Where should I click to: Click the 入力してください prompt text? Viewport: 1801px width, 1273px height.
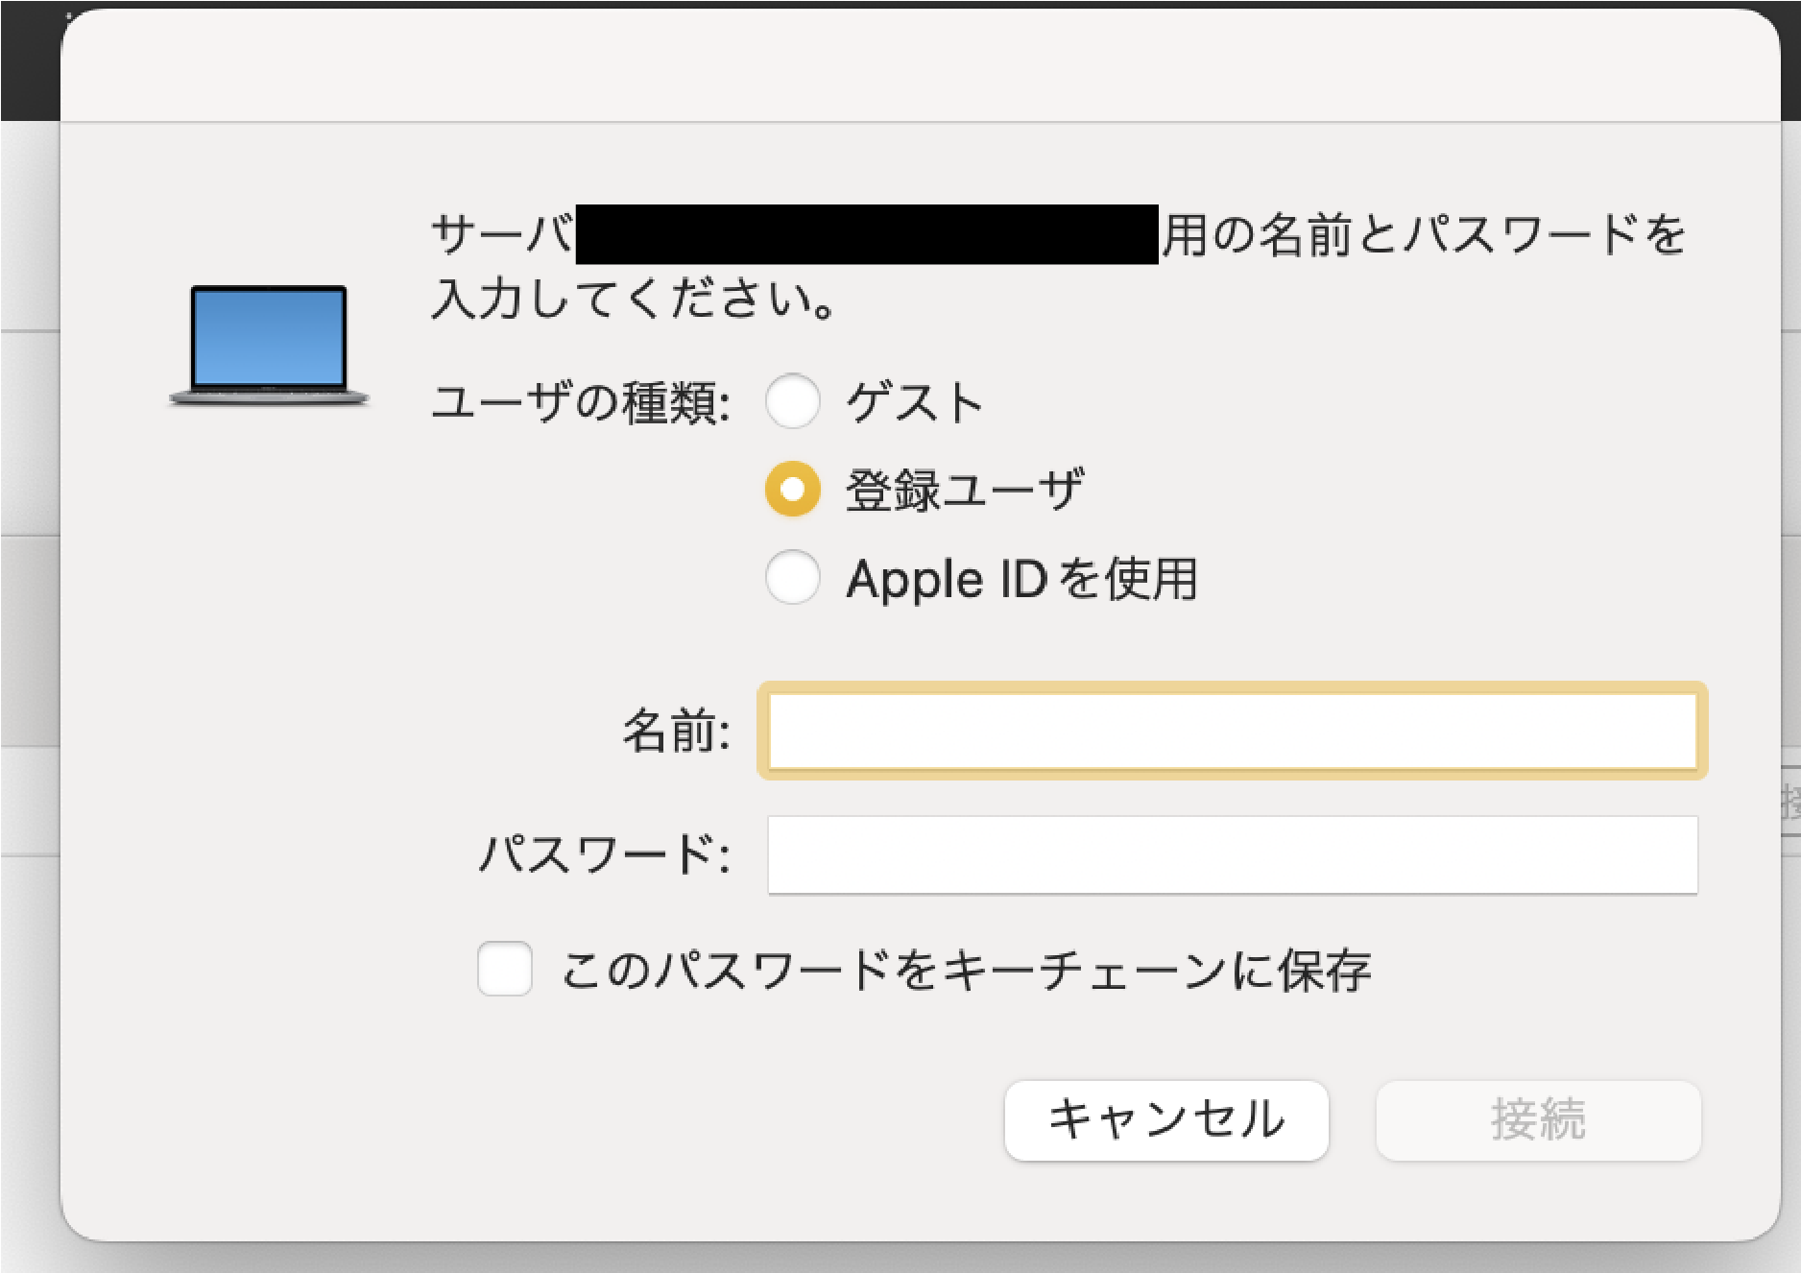(634, 299)
